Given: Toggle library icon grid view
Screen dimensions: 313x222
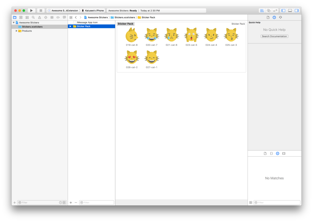Looking at the screenshot, I should click(251, 203).
